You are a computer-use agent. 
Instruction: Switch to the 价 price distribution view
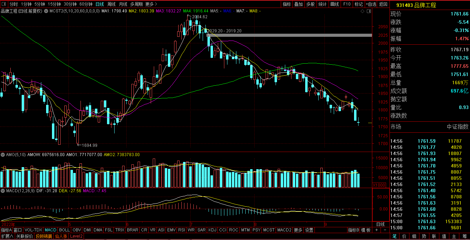point(404,237)
